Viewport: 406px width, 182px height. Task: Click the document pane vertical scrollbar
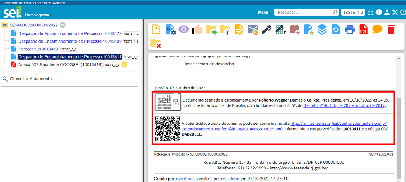tap(399, 136)
